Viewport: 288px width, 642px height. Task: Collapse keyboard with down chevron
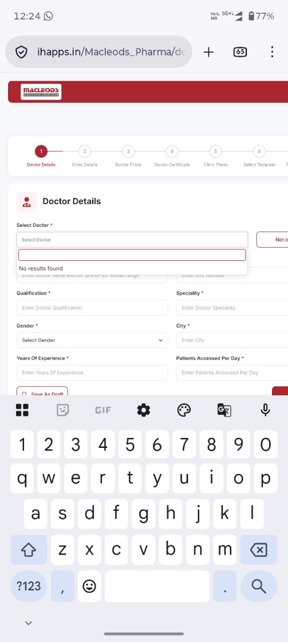(x=29, y=623)
